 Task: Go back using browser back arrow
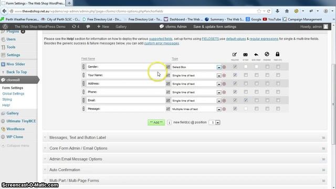click(4, 11)
